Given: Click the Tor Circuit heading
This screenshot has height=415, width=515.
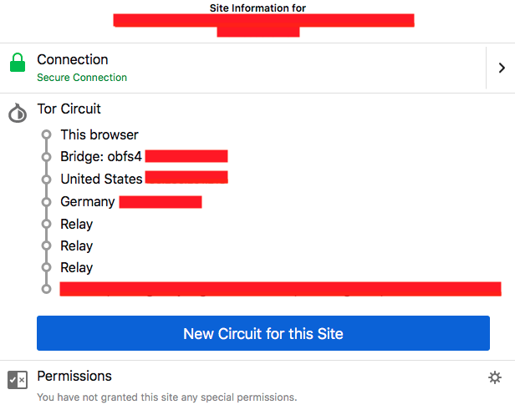Looking at the screenshot, I should [x=69, y=109].
